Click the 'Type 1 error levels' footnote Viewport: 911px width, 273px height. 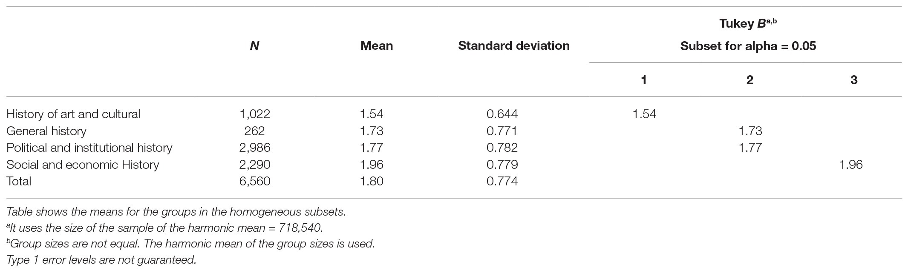tap(101, 259)
